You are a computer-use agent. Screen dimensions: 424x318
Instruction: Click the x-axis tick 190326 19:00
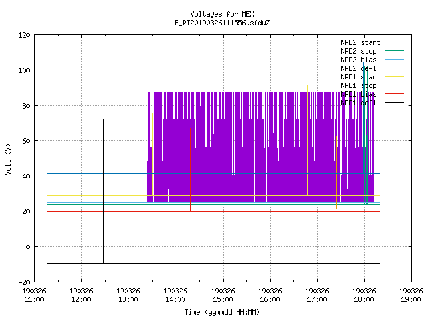(x=411, y=295)
